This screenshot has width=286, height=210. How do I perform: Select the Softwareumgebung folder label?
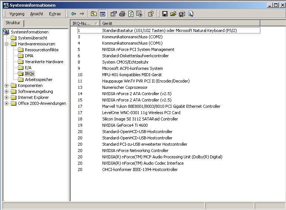click(35, 91)
